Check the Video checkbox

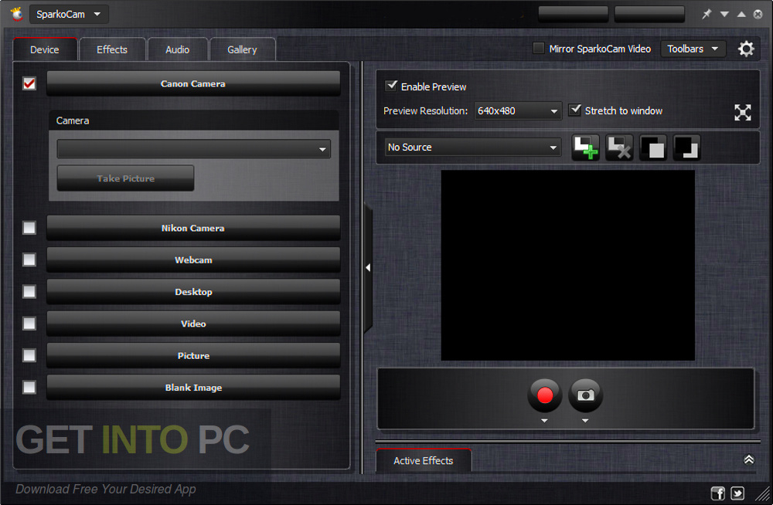pos(29,324)
